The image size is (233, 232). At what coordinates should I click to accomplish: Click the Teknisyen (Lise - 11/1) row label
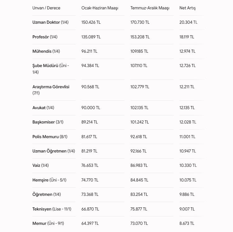coord(52,209)
